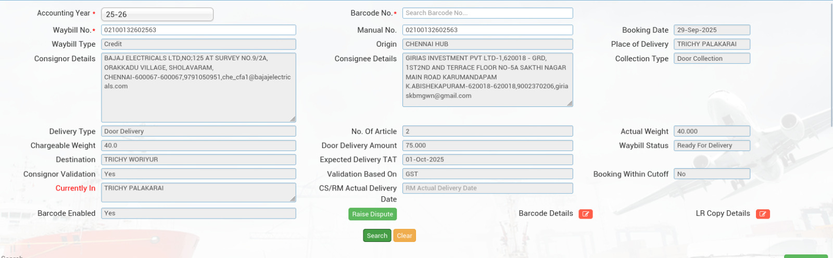The height and width of the screenshot is (258, 833).
Task: Click the Currently In resize handle
Action: tap(293, 199)
